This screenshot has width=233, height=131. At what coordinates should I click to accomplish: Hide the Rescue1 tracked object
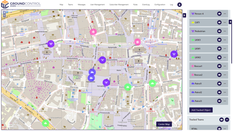(x=219, y=66)
